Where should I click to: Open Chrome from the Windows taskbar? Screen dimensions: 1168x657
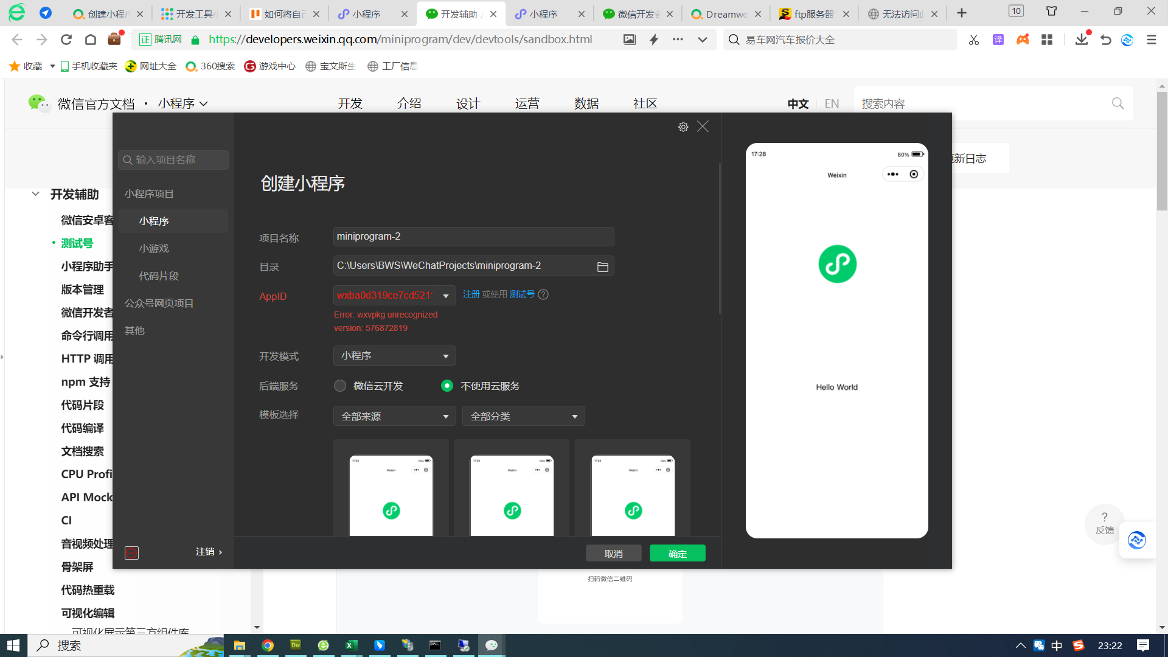[x=268, y=645]
